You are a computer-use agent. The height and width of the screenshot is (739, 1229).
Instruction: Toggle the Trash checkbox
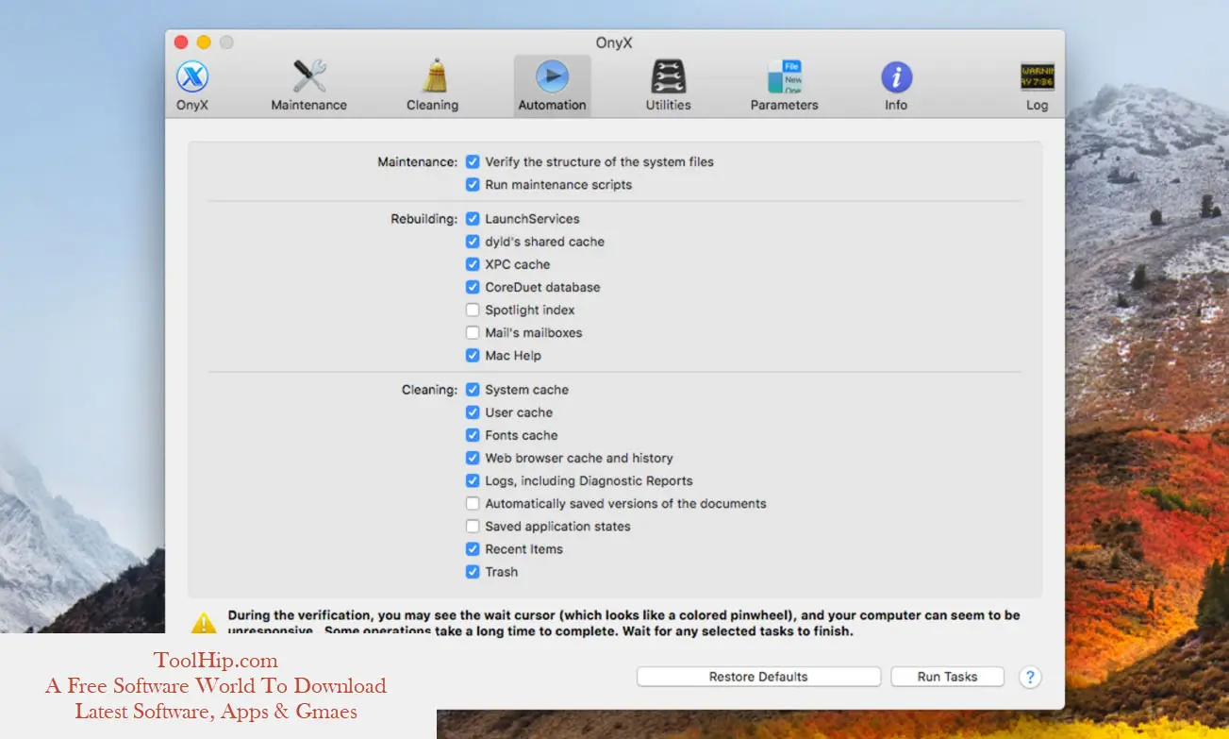pyautogui.click(x=473, y=572)
